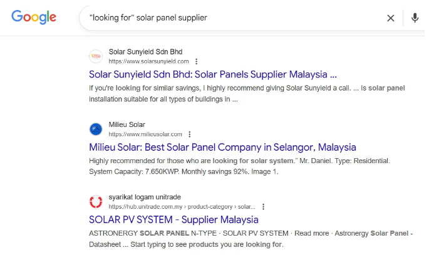
Task: Open more options for Milieu Solar result
Action: coord(190,134)
